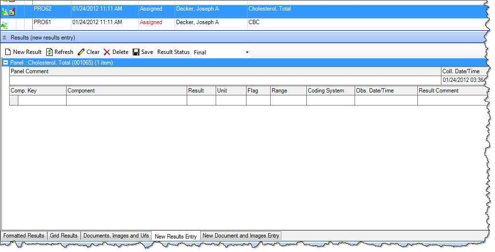
Task: Collapse the Results section double-chevron
Action: pyautogui.click(x=5, y=37)
